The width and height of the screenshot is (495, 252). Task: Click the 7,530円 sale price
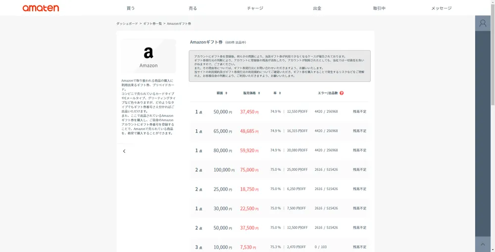pos(248,247)
